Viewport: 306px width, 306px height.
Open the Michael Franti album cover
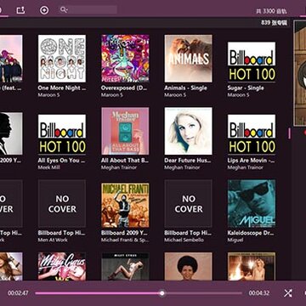click(125, 206)
